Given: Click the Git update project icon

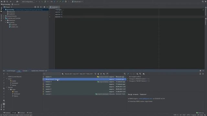Looking at the screenshot, I should click(55, 2).
